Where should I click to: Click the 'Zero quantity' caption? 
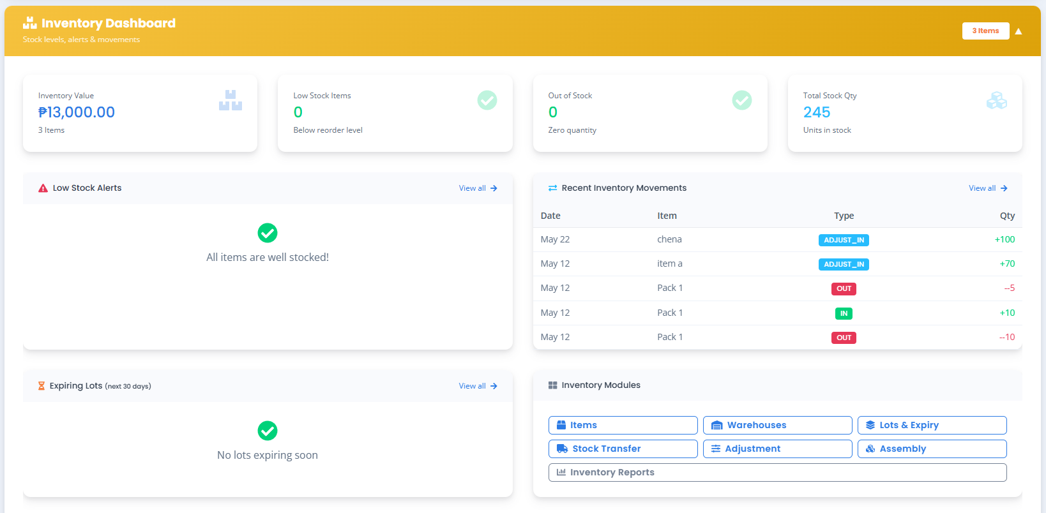point(572,130)
